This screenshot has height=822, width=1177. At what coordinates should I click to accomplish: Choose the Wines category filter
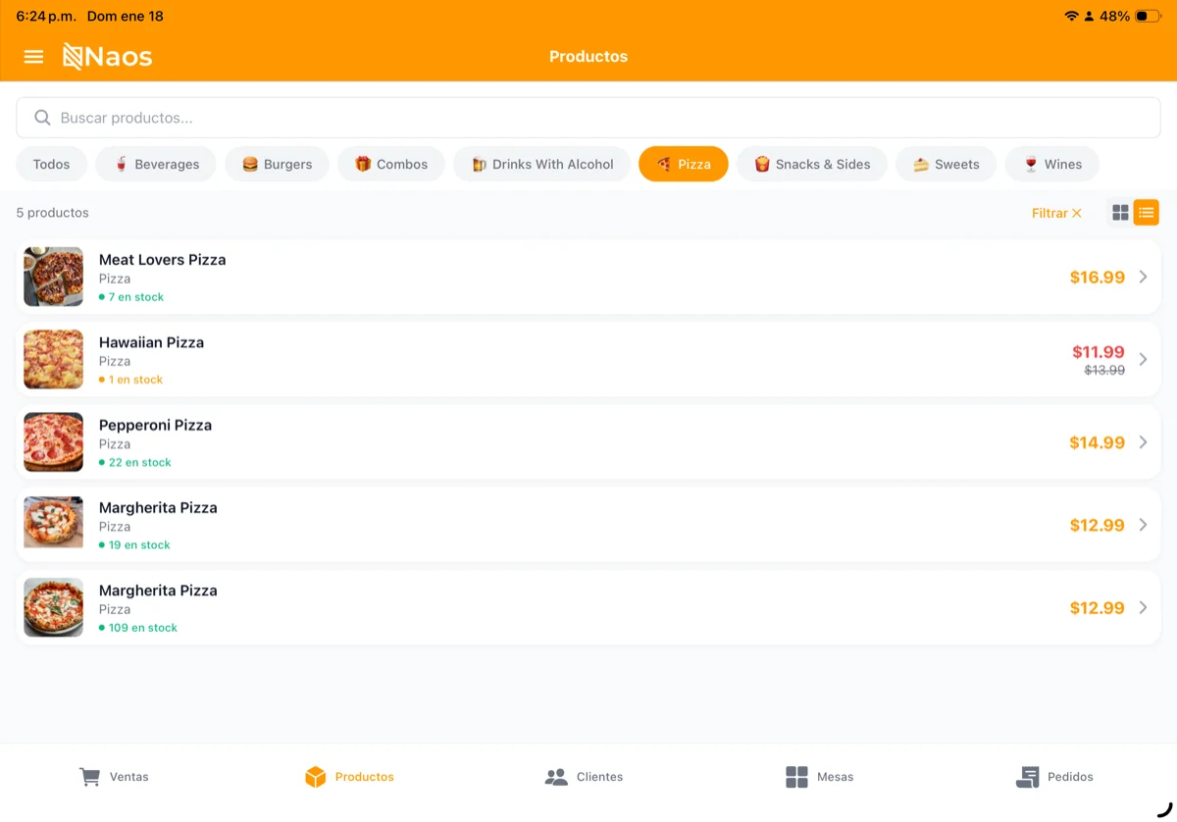point(1051,165)
